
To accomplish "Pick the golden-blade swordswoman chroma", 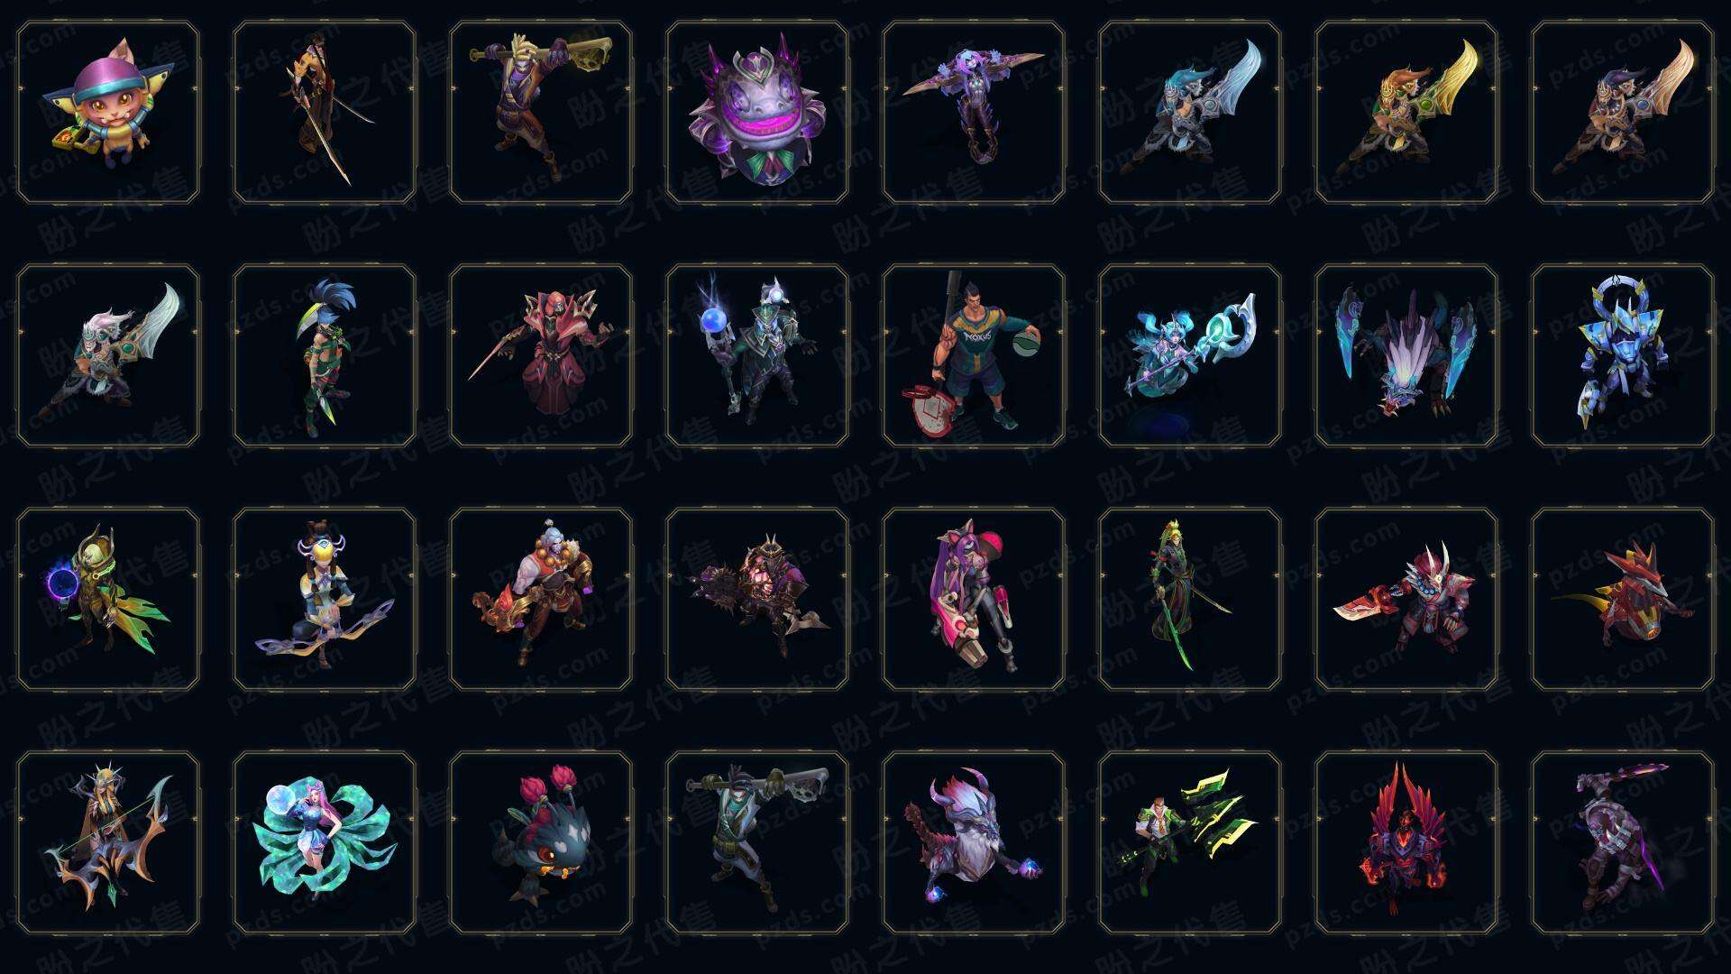I will click(1406, 112).
